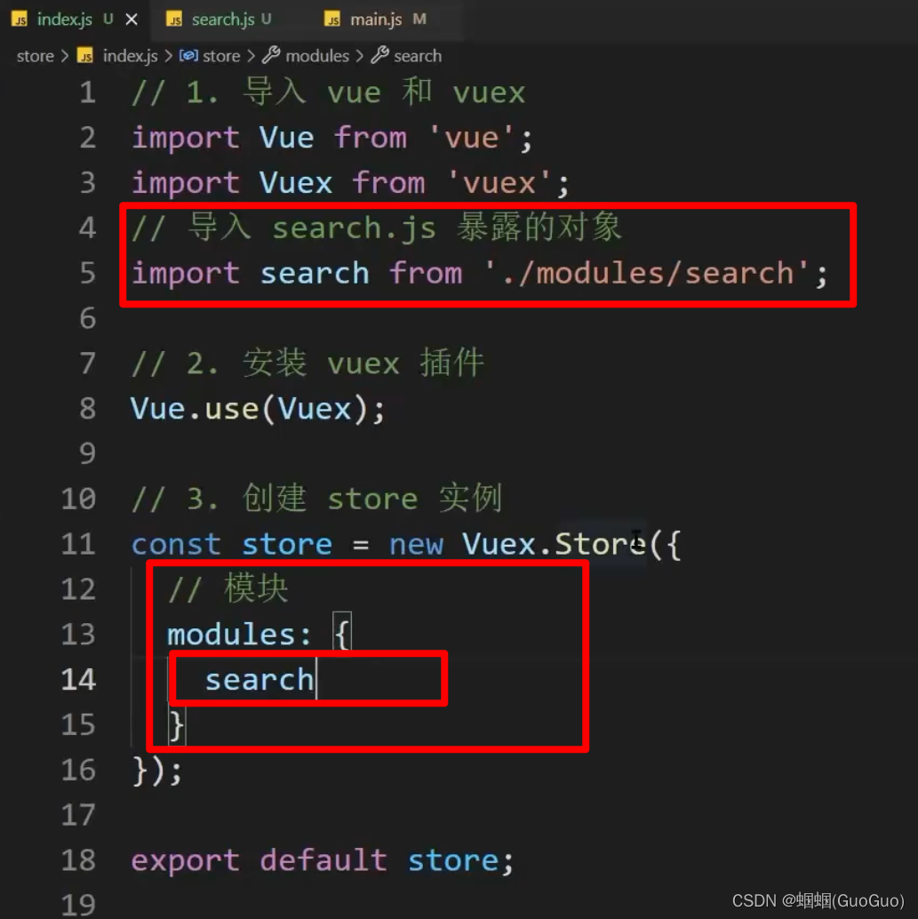
Task: Click the chevron after modules breadcrumb
Action: [359, 56]
